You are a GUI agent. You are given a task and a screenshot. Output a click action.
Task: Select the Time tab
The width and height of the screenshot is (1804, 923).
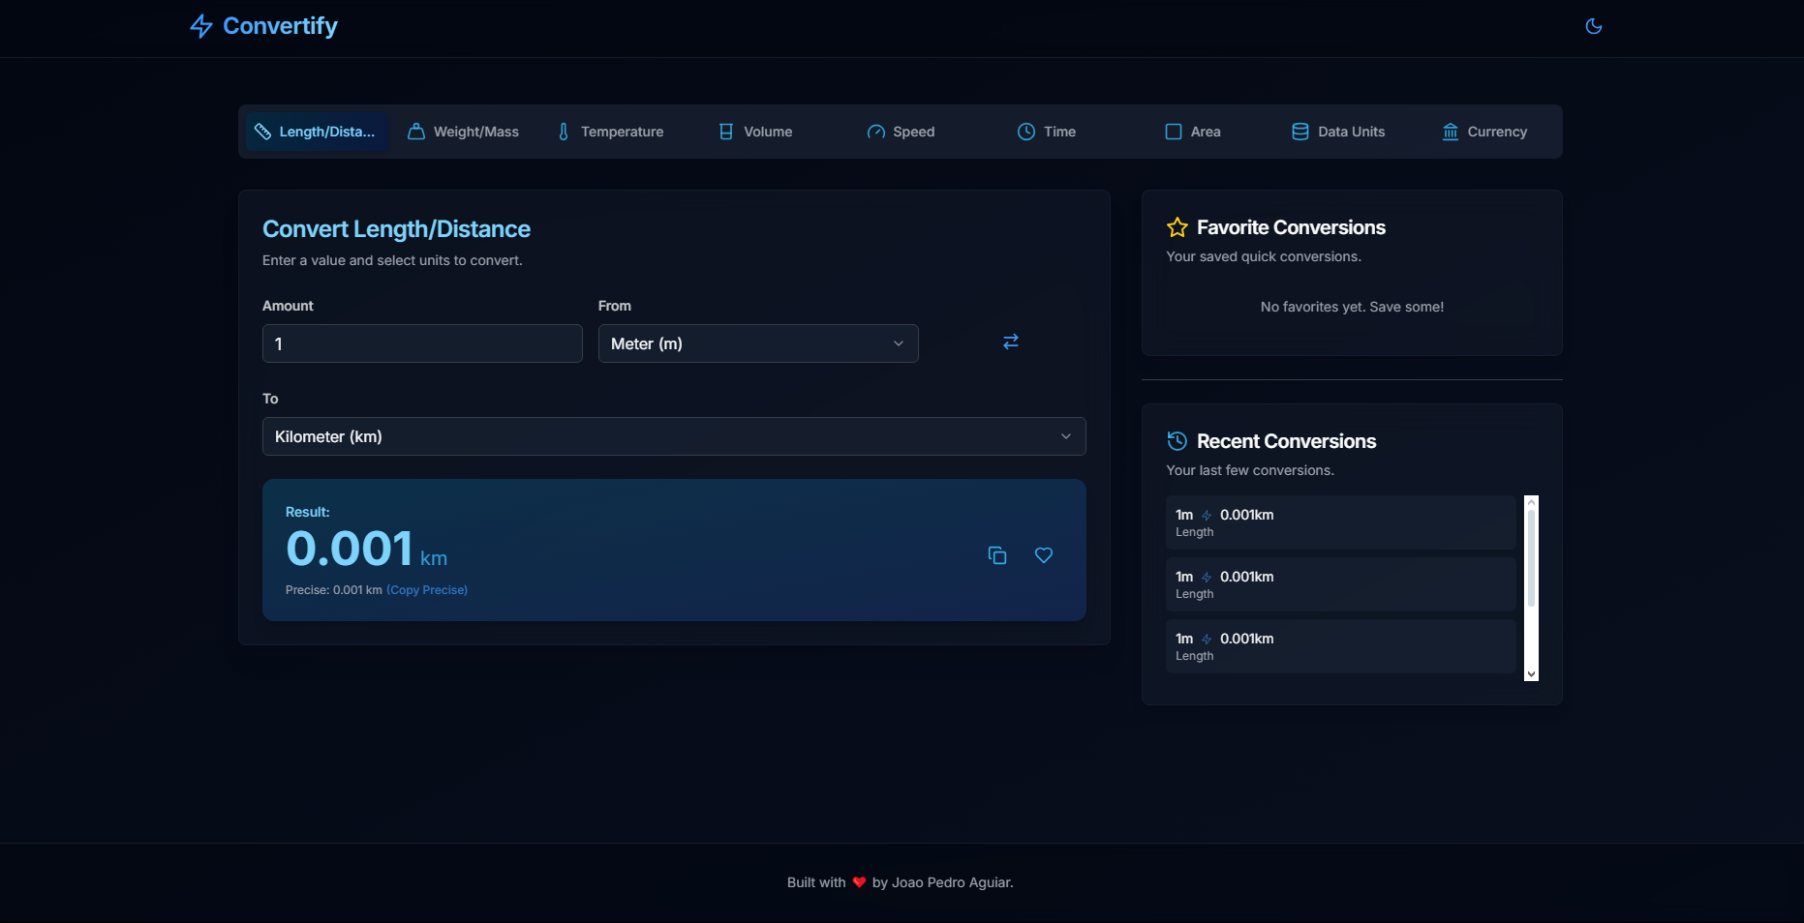1047,132
